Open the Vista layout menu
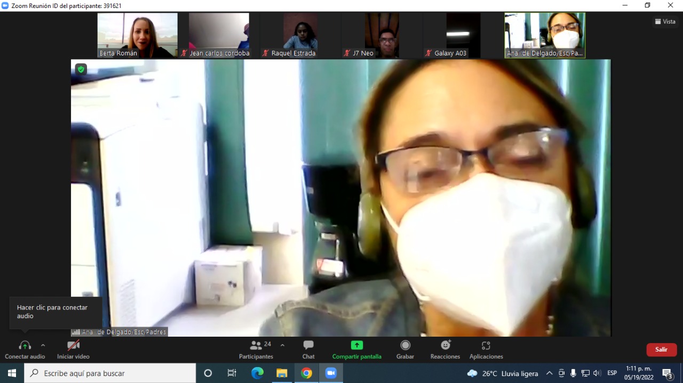Screen dimensions: 683x383 pyautogui.click(x=665, y=22)
